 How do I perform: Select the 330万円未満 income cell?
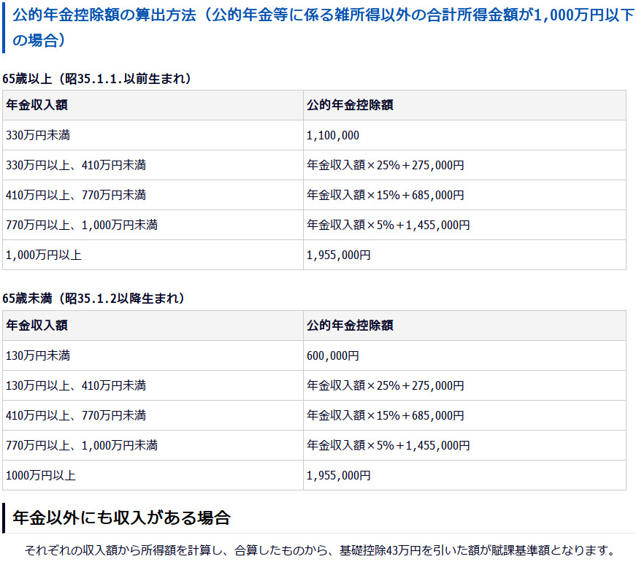tap(38, 135)
